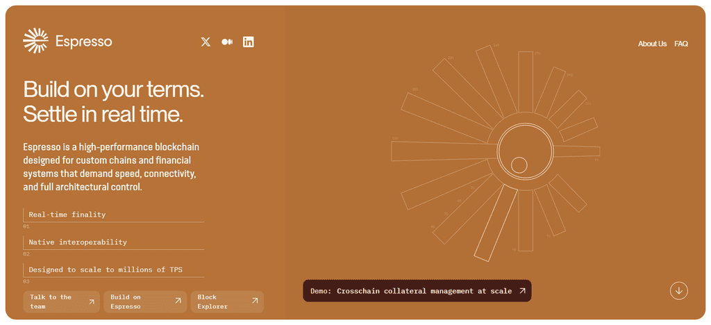
Task: Click the Talk to the team button
Action: tap(62, 302)
